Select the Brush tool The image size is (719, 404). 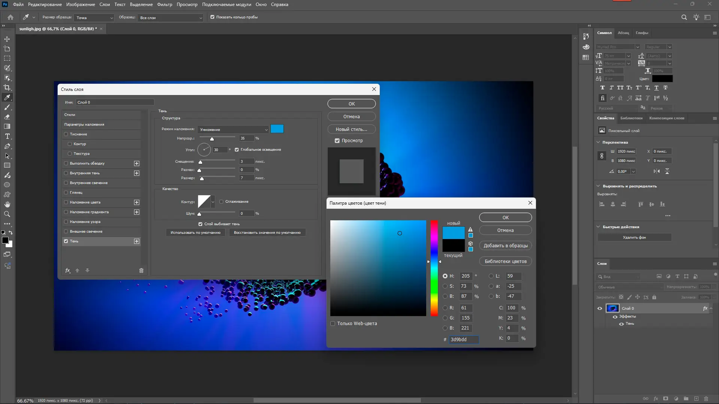point(7,107)
